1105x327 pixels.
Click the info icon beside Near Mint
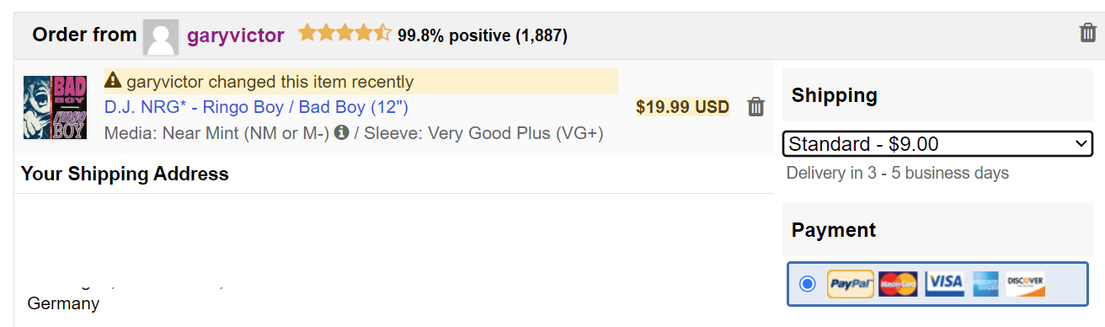341,133
